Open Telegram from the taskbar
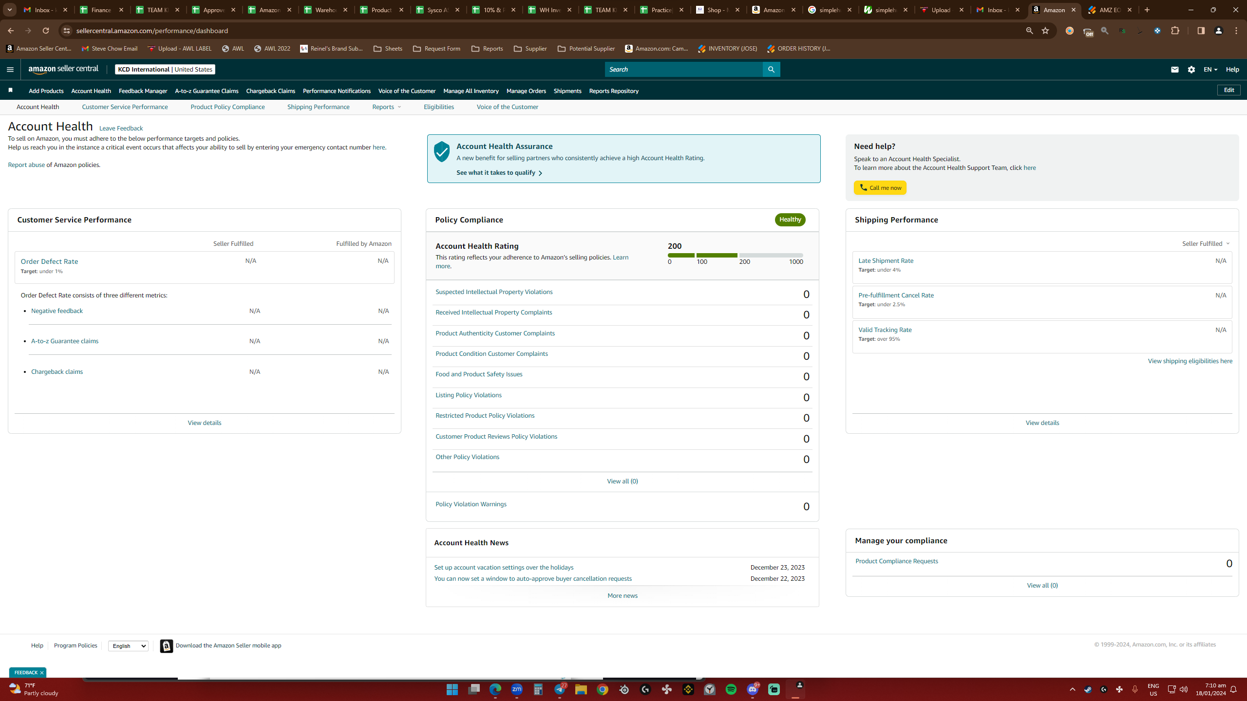Image resolution: width=1247 pixels, height=701 pixels. pyautogui.click(x=560, y=689)
